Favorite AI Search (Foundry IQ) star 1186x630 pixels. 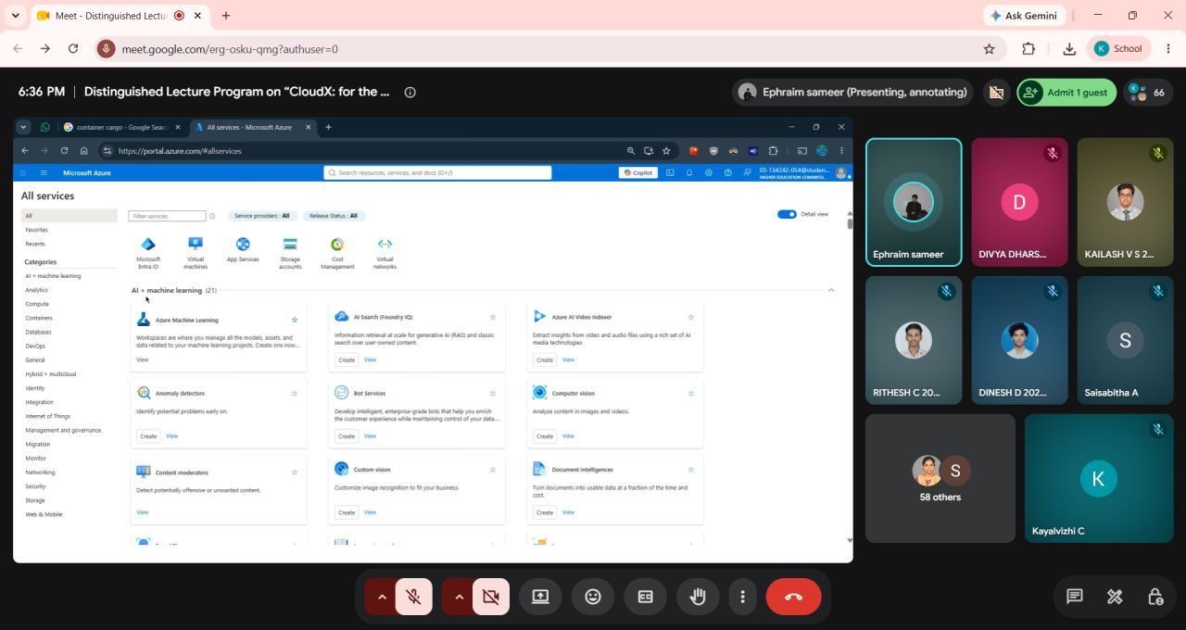(493, 317)
